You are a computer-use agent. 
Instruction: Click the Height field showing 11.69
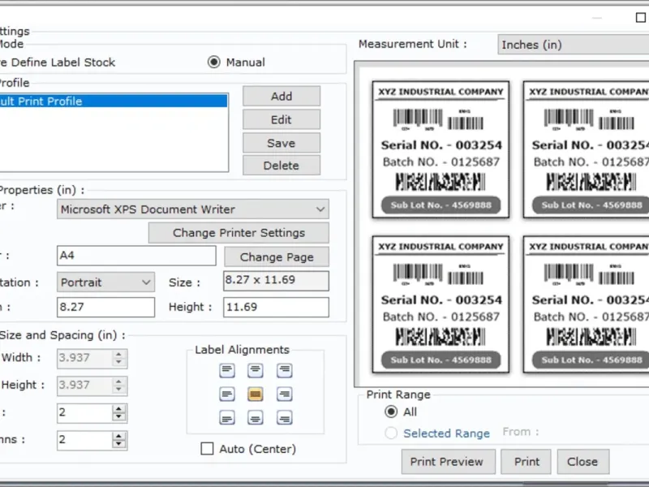tap(276, 307)
